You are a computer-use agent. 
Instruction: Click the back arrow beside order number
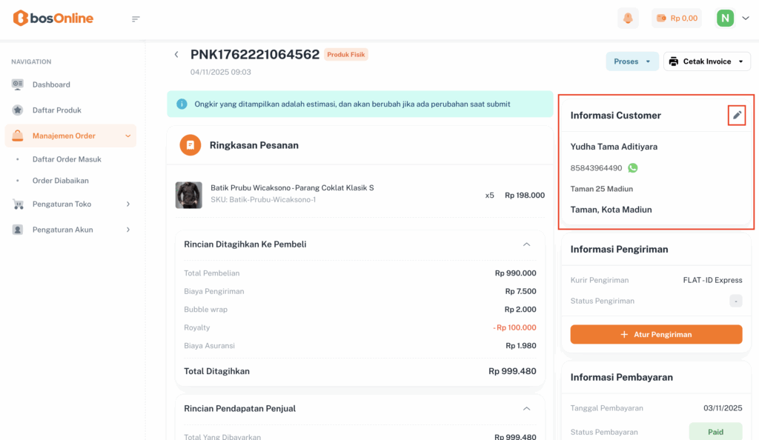[x=176, y=55]
